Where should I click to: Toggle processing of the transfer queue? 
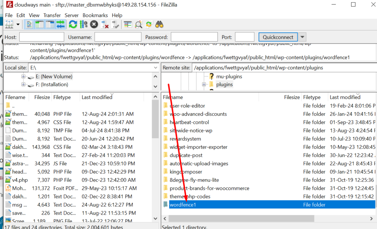pyautogui.click(x=83, y=25)
